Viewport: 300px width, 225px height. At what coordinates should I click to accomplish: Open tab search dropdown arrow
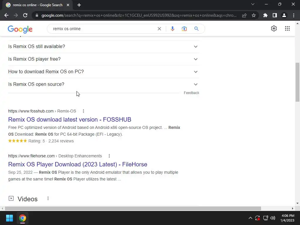coord(253,4)
